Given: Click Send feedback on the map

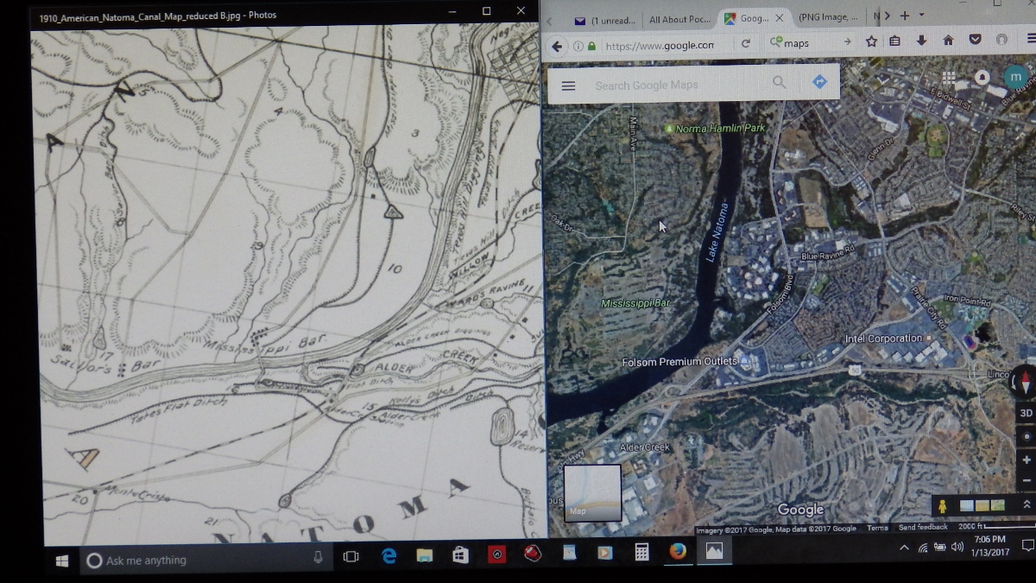Looking at the screenshot, I should click(x=922, y=527).
